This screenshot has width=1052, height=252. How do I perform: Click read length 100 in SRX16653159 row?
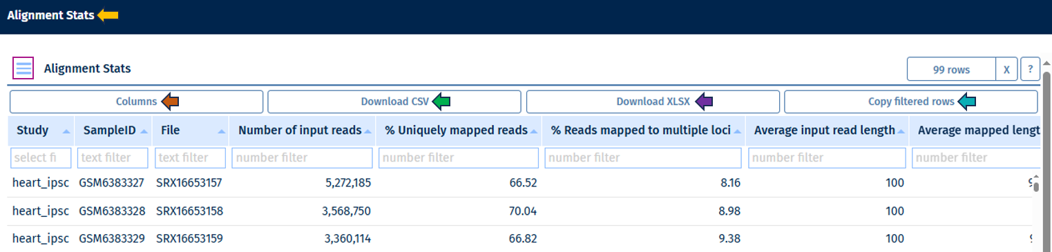895,238
